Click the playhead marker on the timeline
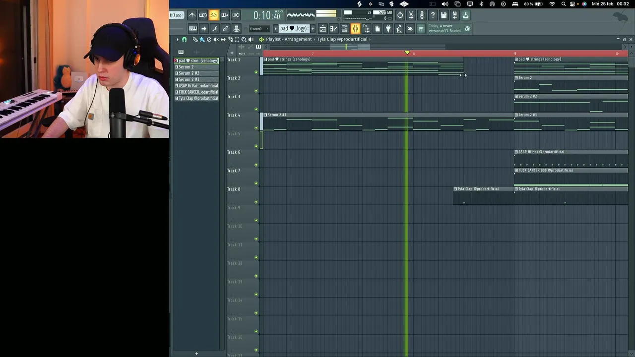The image size is (635, 357). point(407,53)
